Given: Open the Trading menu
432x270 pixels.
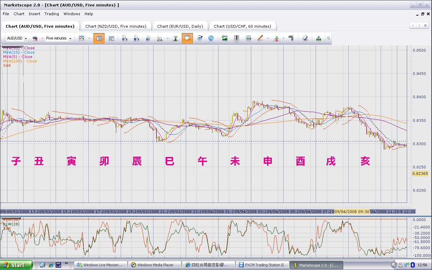Looking at the screenshot, I should [52, 14].
